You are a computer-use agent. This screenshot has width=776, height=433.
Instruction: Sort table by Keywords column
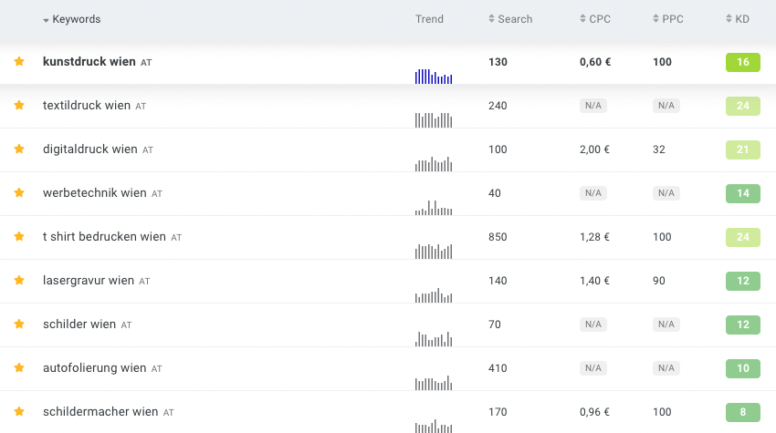(x=76, y=19)
